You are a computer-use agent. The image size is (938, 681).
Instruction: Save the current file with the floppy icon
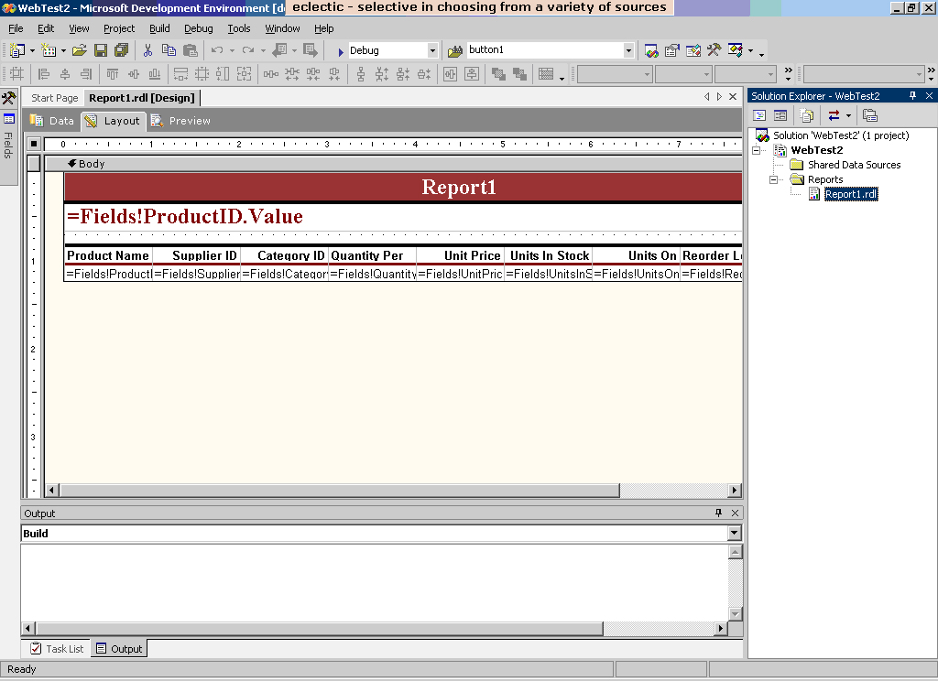pyautogui.click(x=101, y=51)
